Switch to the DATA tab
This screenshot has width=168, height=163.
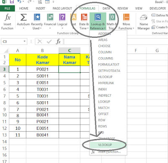point(106,8)
